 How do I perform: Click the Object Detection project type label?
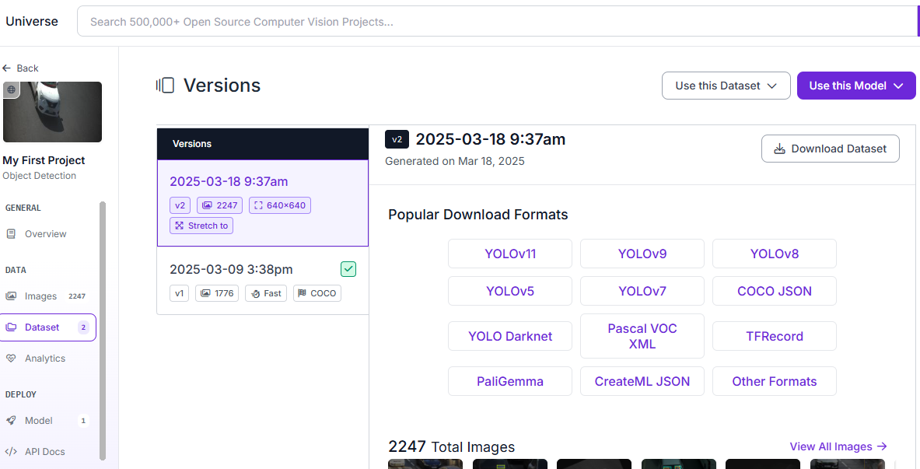[40, 176]
